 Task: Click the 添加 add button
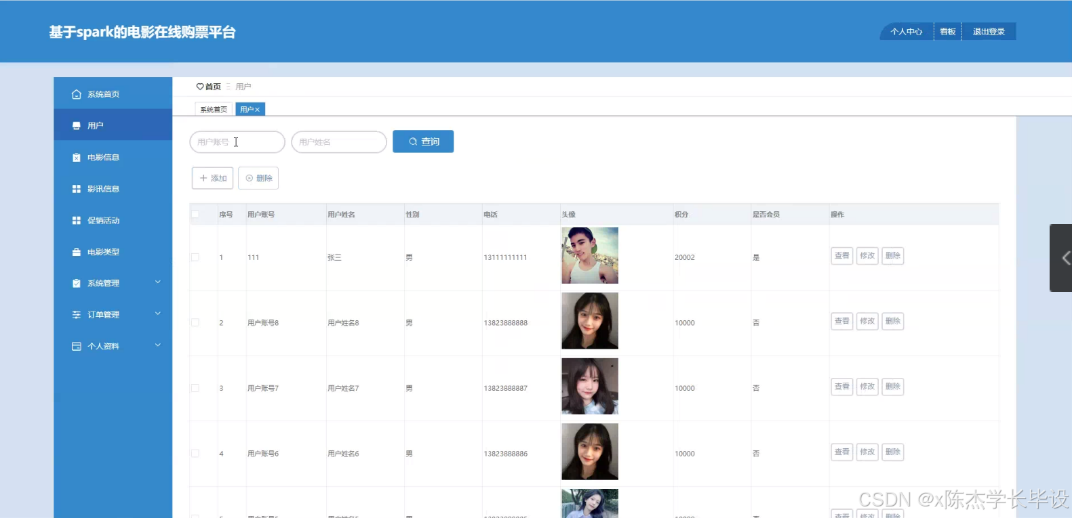pos(213,178)
